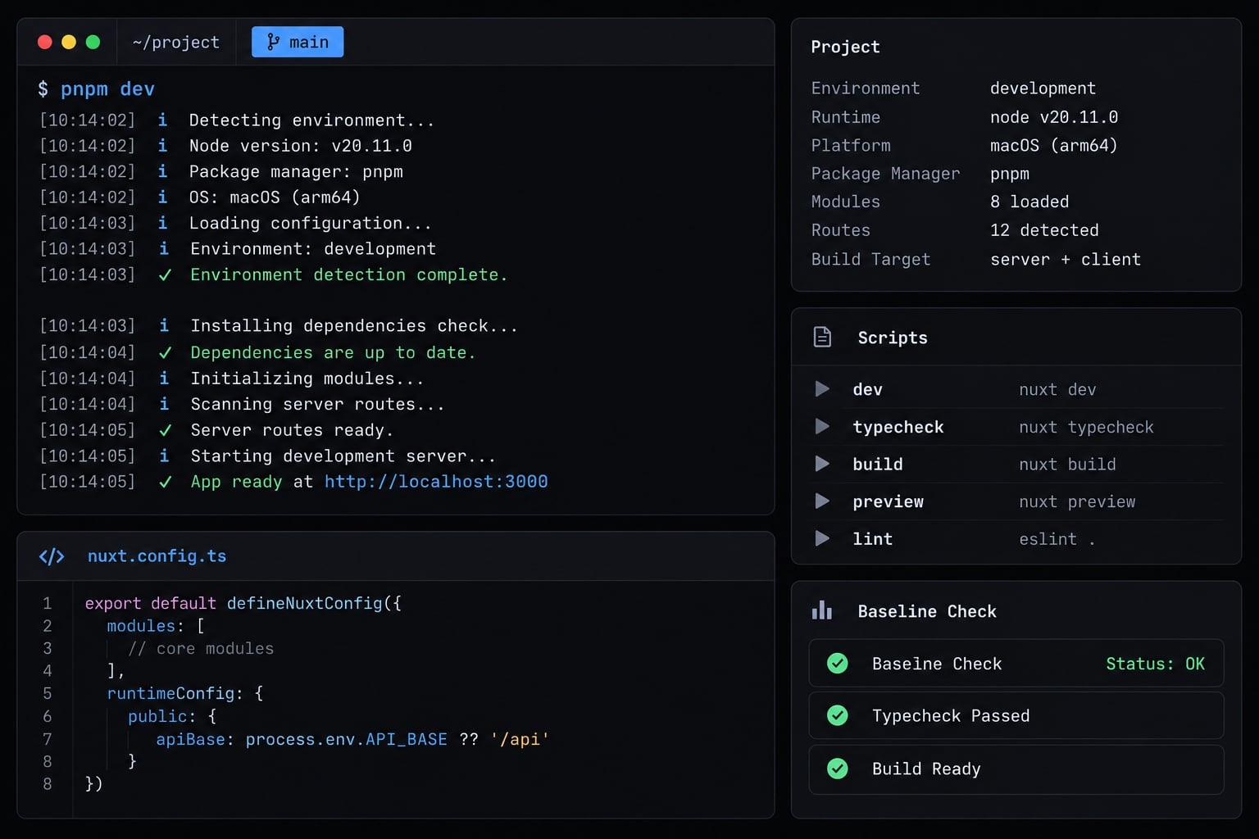Click the '12 detected' routes value
This screenshot has height=839, width=1259.
click(x=1044, y=230)
